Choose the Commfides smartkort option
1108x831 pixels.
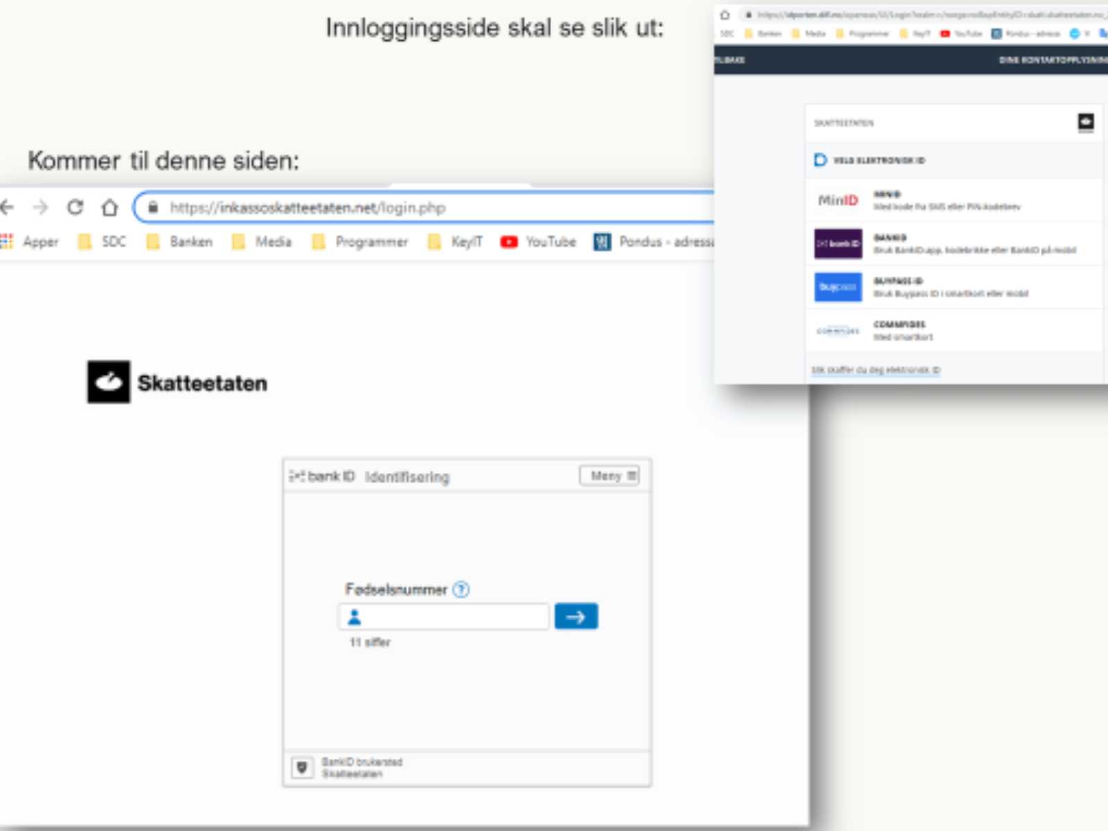pos(837,330)
